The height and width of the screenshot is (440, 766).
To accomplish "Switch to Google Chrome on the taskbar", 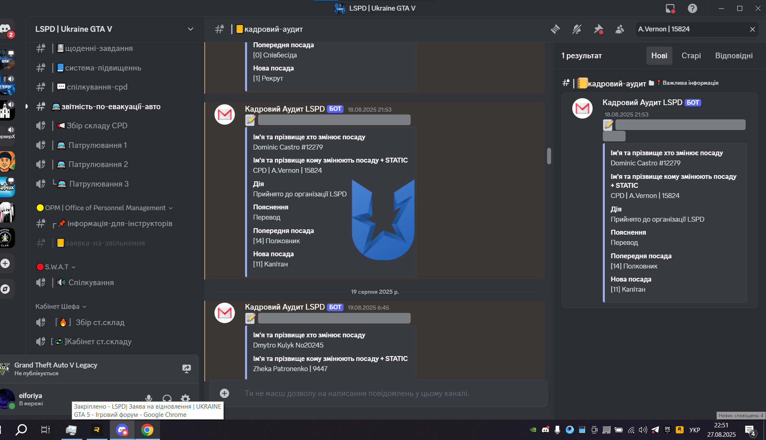I will (147, 430).
